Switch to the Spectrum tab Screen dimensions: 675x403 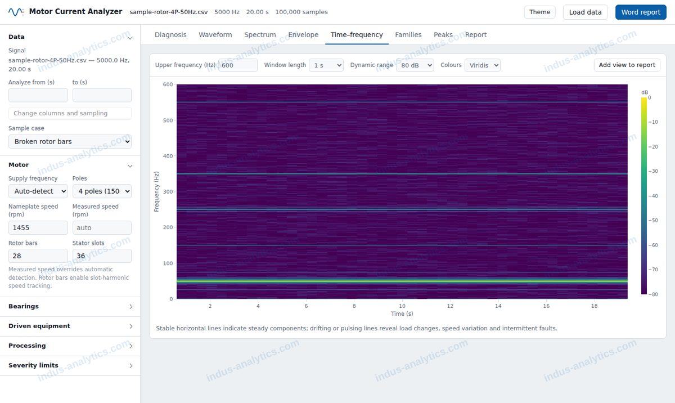pos(260,35)
